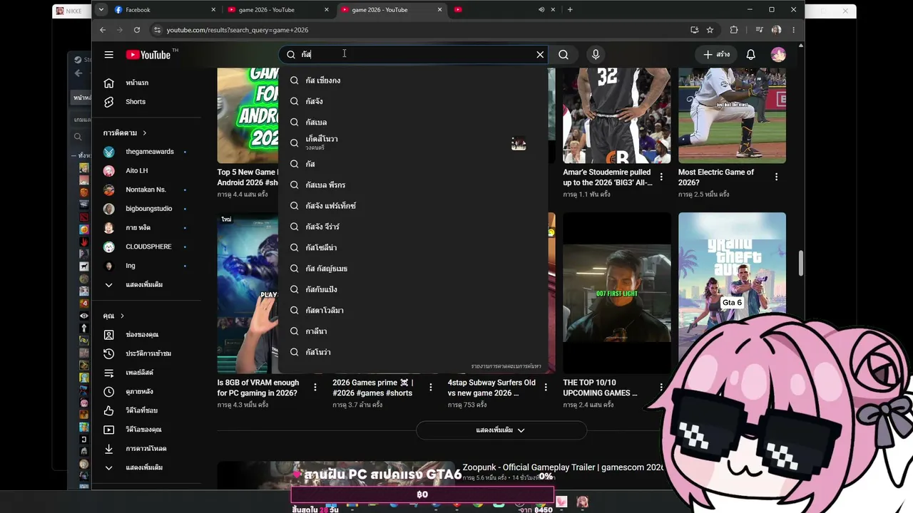Select the suggestion 'กาลีนา'
913x513 pixels.
(x=414, y=331)
